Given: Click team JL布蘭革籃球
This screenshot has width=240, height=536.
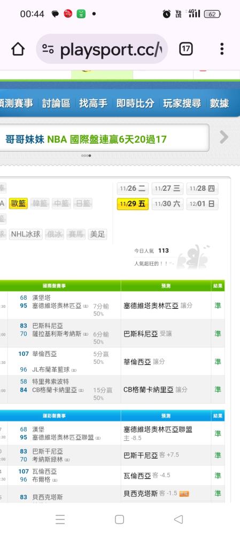Looking at the screenshot, I should (51, 369).
